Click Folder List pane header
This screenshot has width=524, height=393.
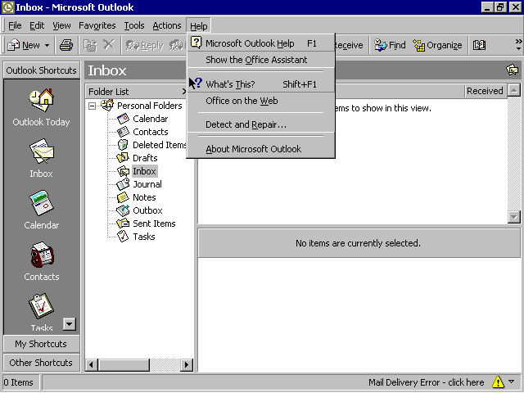click(x=137, y=91)
